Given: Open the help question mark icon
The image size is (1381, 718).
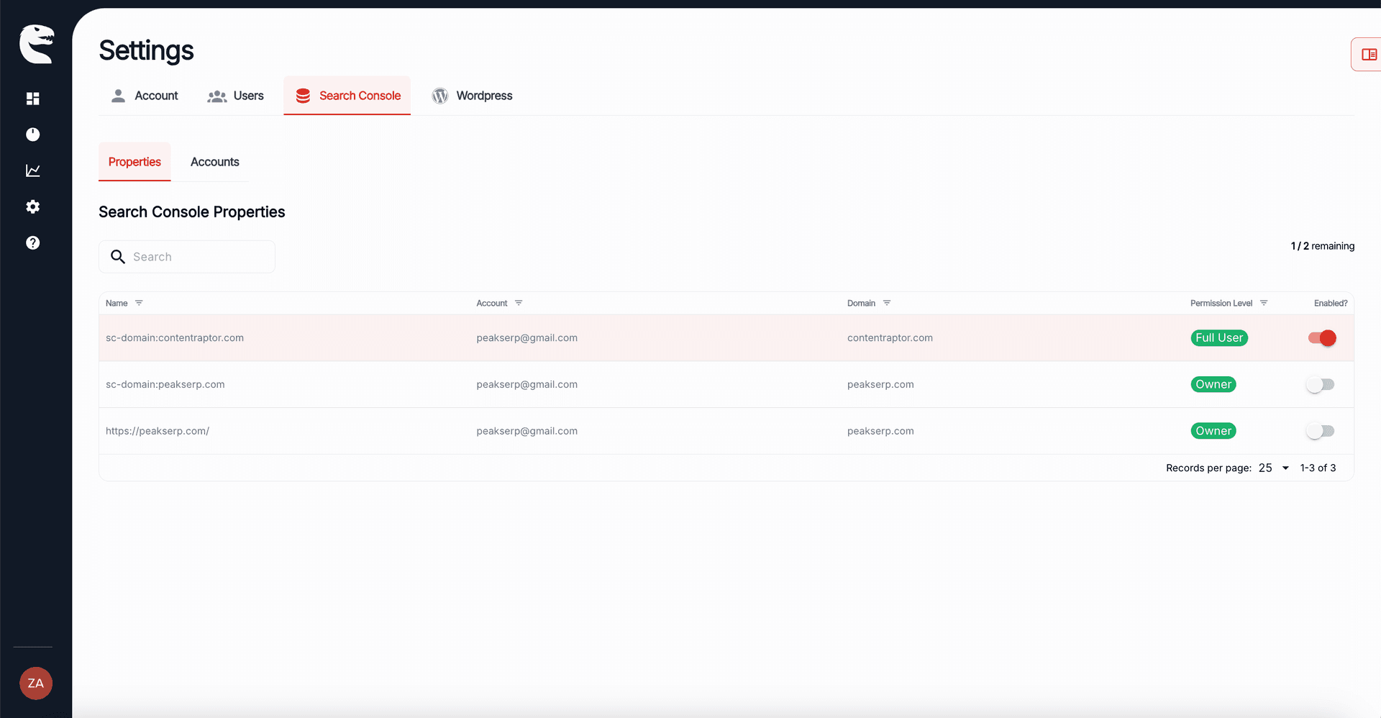Looking at the screenshot, I should pos(32,242).
